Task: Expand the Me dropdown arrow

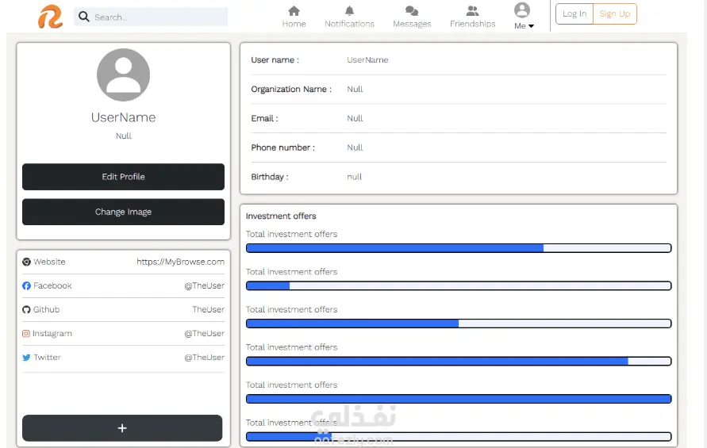Action: [x=531, y=26]
